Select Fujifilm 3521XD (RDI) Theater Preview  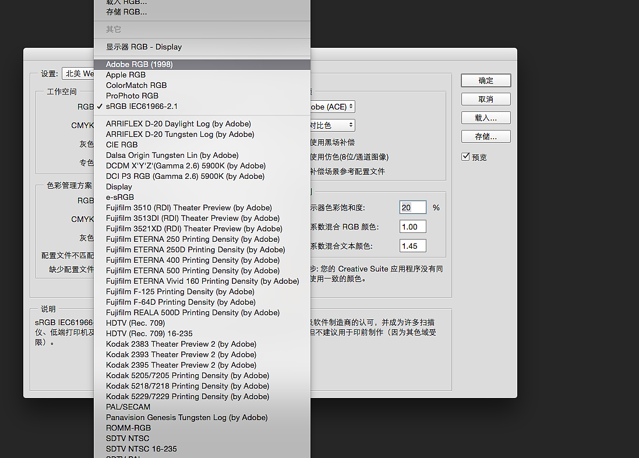pos(202,229)
